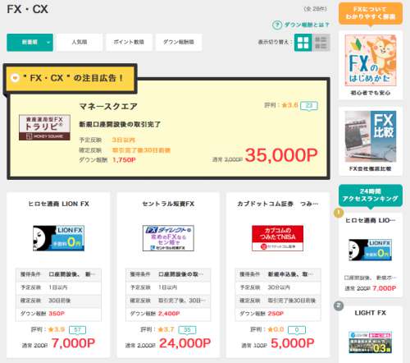Click the 35,000P point value
This screenshot has width=410, height=363.
click(x=281, y=155)
